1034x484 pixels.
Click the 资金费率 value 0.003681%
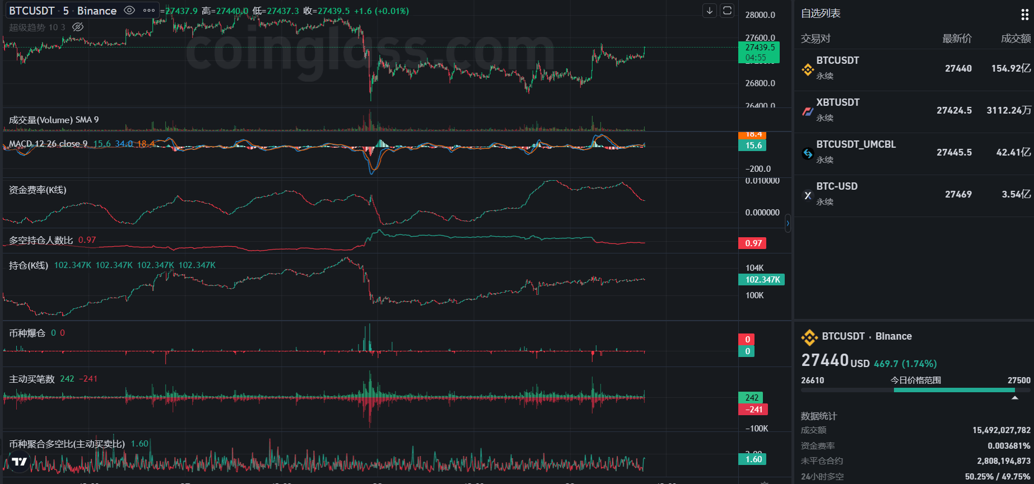tap(1009, 446)
